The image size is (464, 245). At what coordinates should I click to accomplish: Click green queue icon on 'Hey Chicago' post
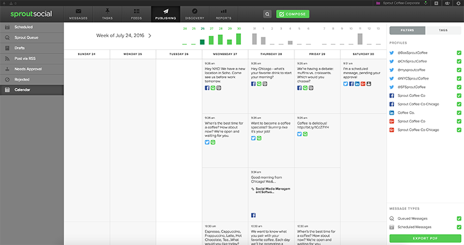(259, 84)
